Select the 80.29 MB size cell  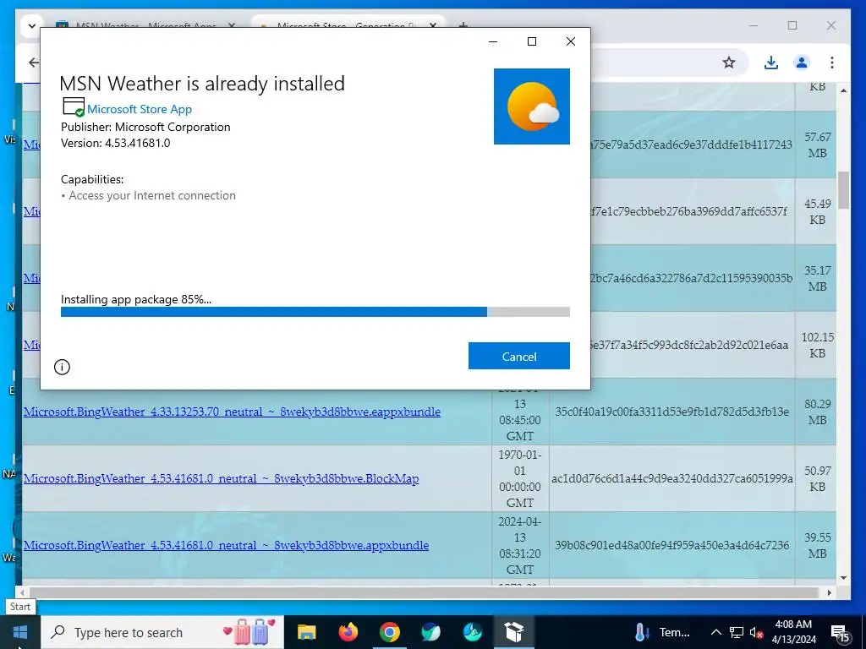(x=817, y=412)
